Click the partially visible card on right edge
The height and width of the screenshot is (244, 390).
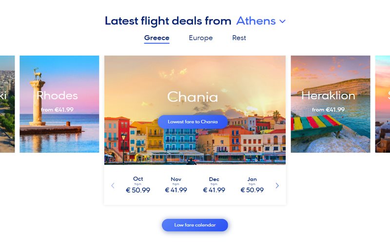383,104
